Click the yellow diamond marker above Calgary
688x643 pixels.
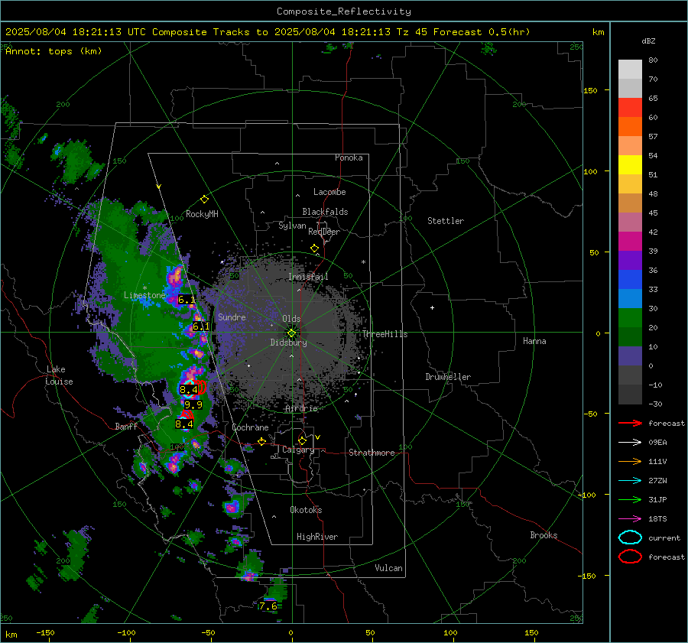302,440
